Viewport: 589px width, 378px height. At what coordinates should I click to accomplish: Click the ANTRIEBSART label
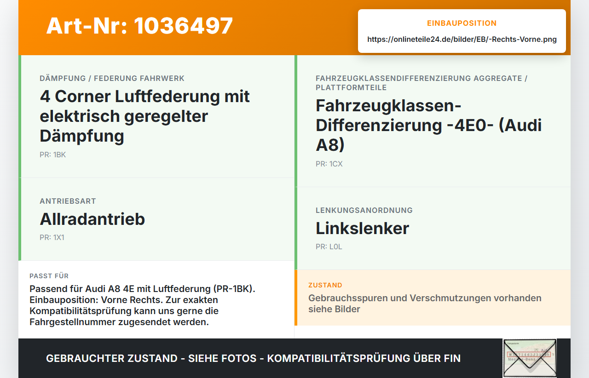click(x=68, y=201)
